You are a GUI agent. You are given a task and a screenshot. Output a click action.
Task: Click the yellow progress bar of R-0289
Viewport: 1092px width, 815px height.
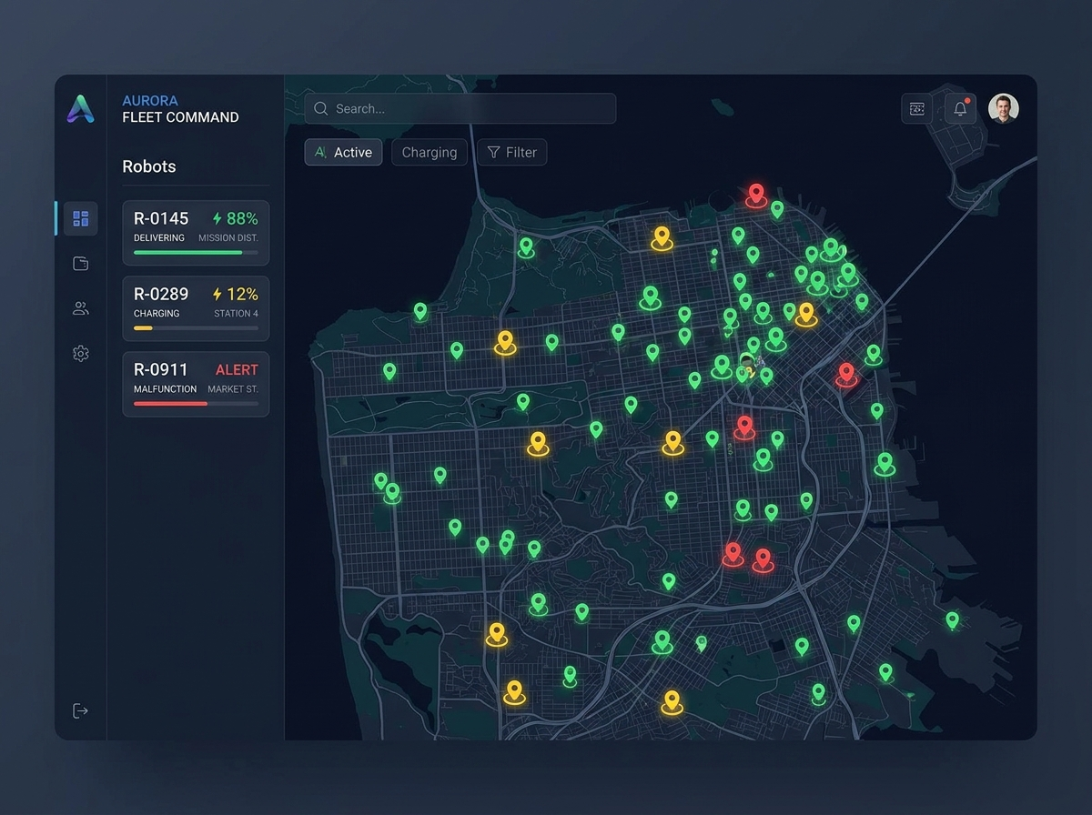click(x=143, y=327)
